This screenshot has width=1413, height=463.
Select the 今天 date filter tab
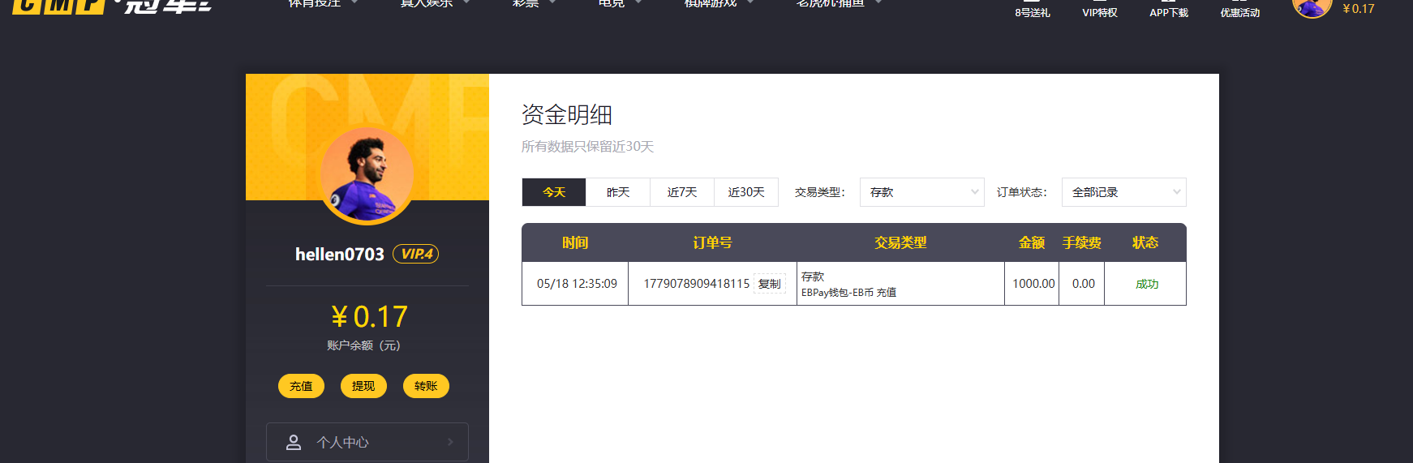[554, 192]
